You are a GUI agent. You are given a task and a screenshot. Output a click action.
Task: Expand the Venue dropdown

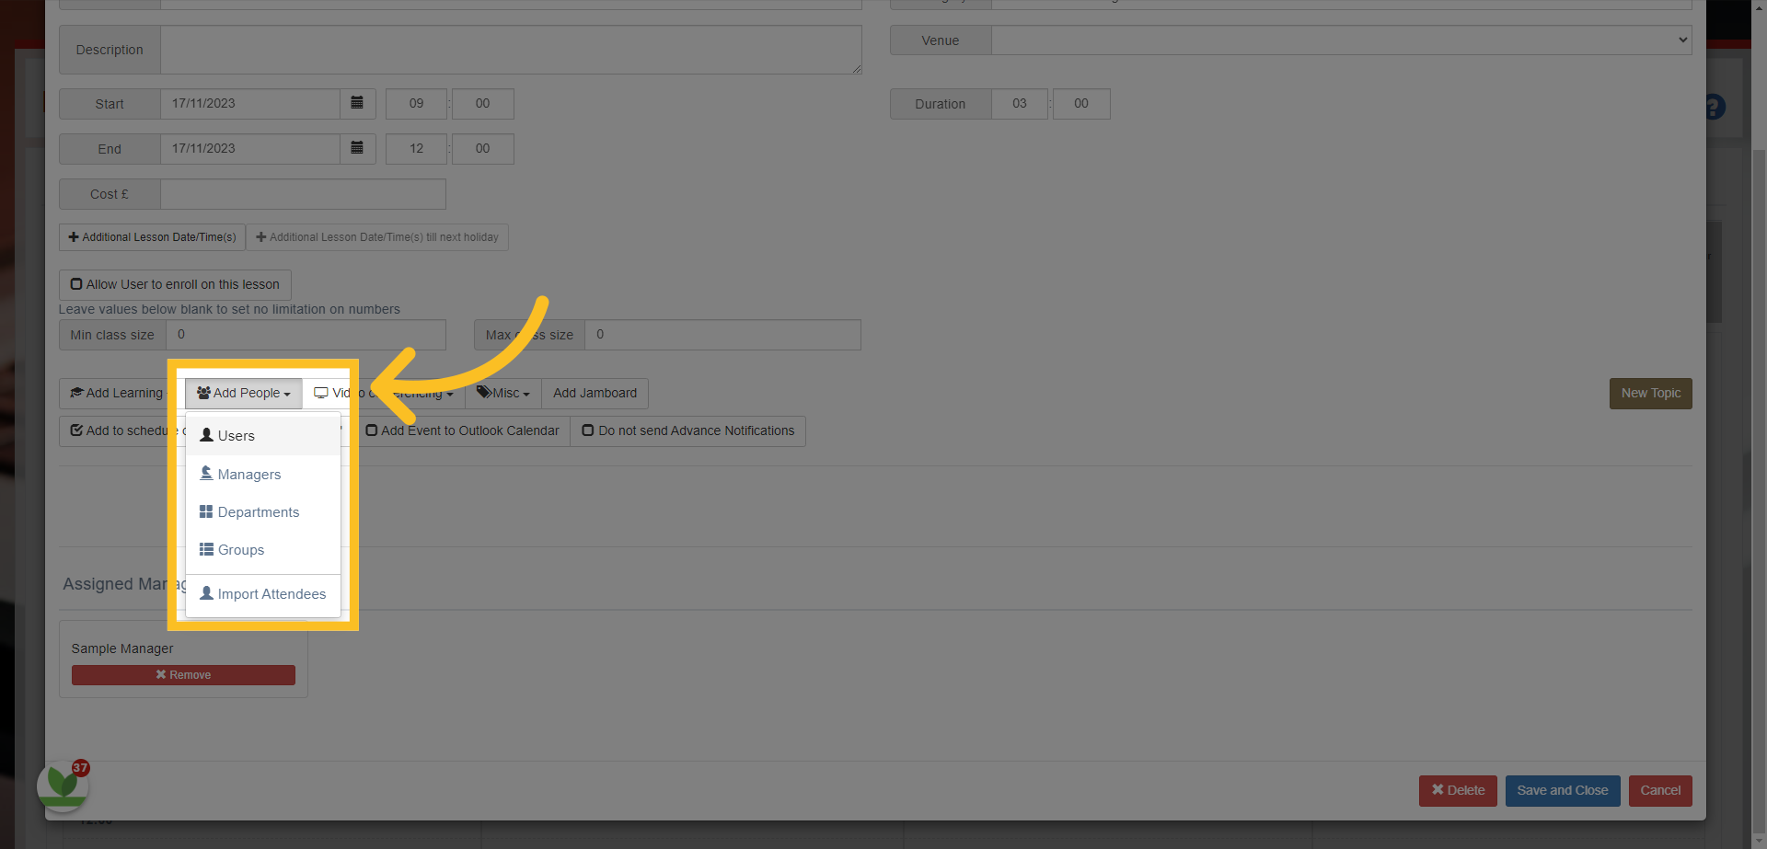point(1341,40)
